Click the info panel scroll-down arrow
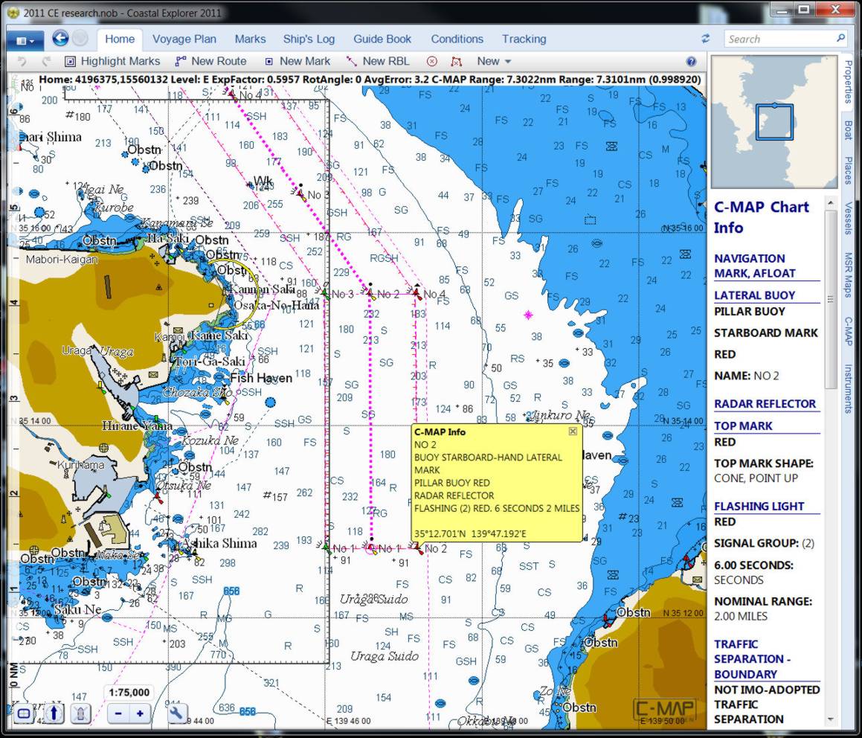This screenshot has width=862, height=738. coord(830,719)
